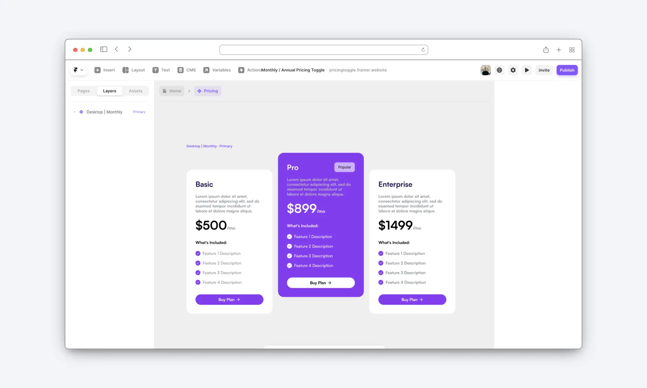The height and width of the screenshot is (388, 647).
Task: Select the Feature 1 checkbox on Basic plan
Action: click(x=198, y=253)
